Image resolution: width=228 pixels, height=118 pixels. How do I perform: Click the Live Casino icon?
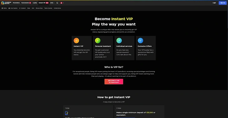tap(9, 8)
